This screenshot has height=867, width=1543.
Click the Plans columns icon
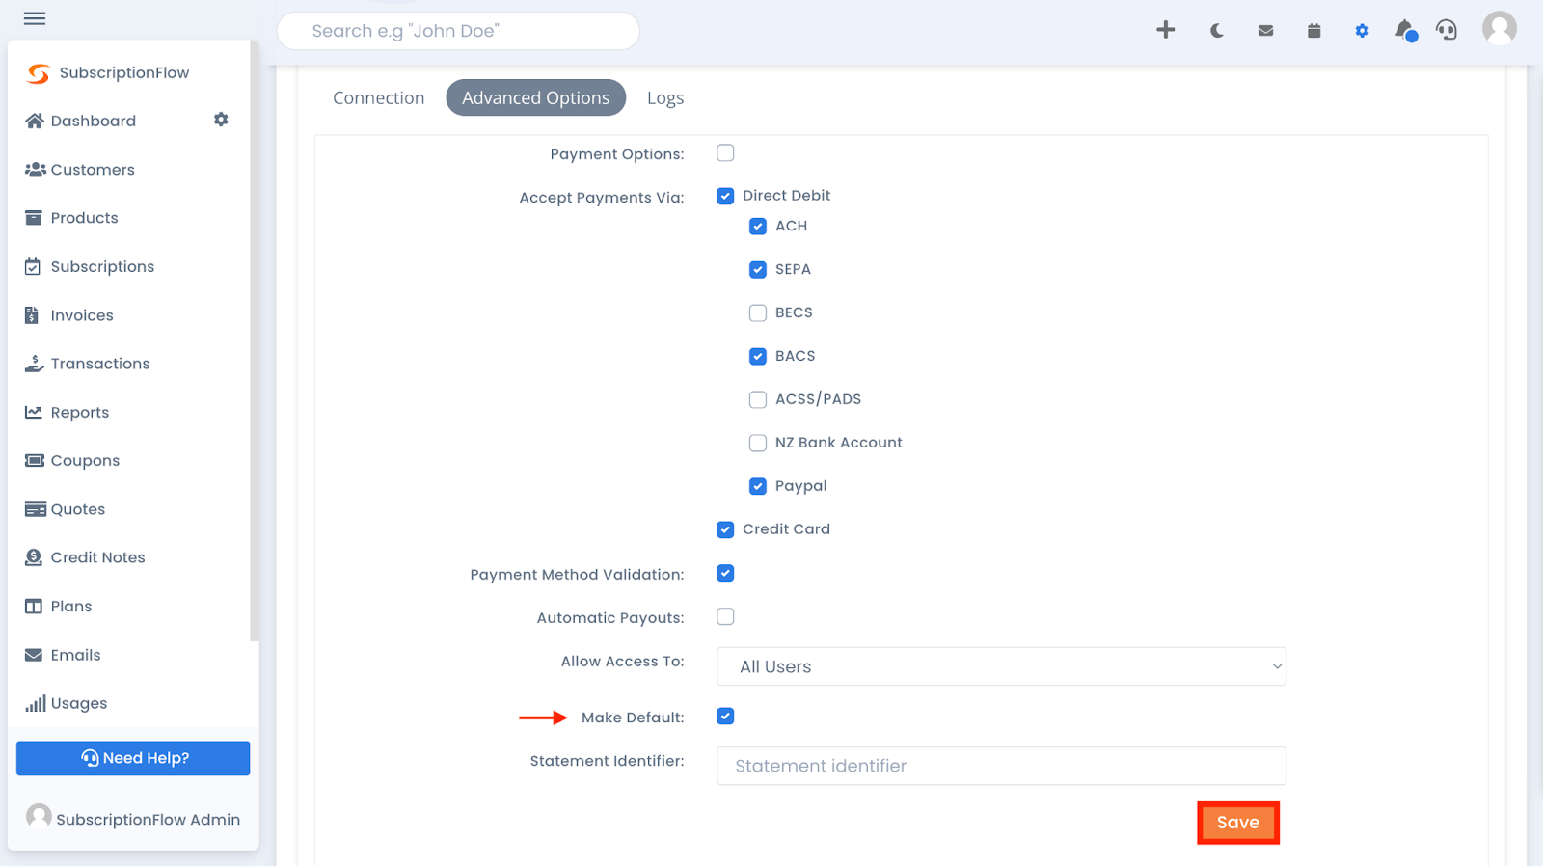pos(34,607)
